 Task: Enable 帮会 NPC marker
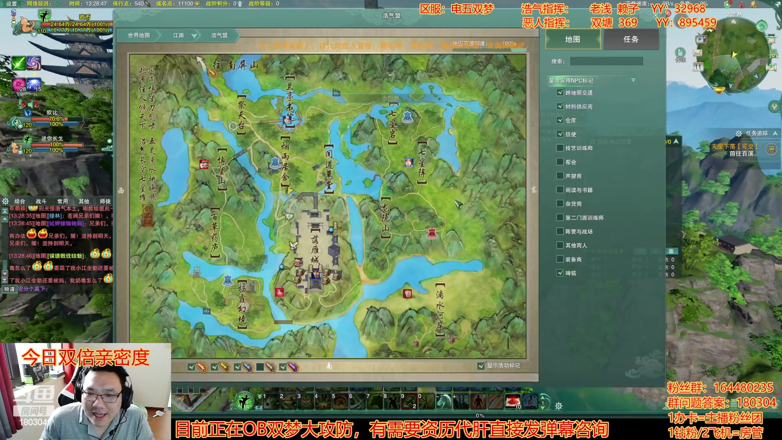560,162
